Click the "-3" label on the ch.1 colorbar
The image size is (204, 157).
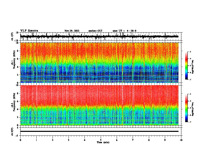(190, 52)
